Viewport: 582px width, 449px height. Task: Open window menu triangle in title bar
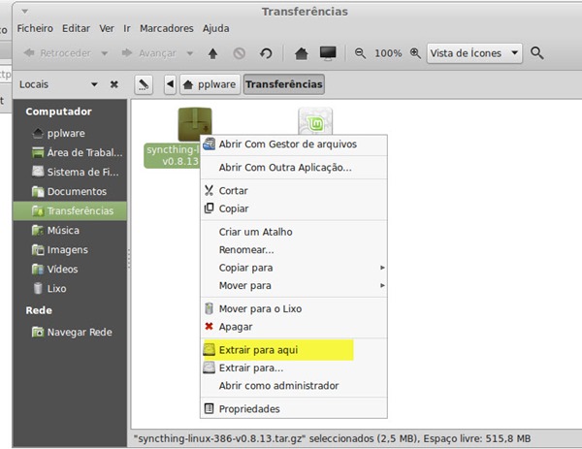(25, 12)
